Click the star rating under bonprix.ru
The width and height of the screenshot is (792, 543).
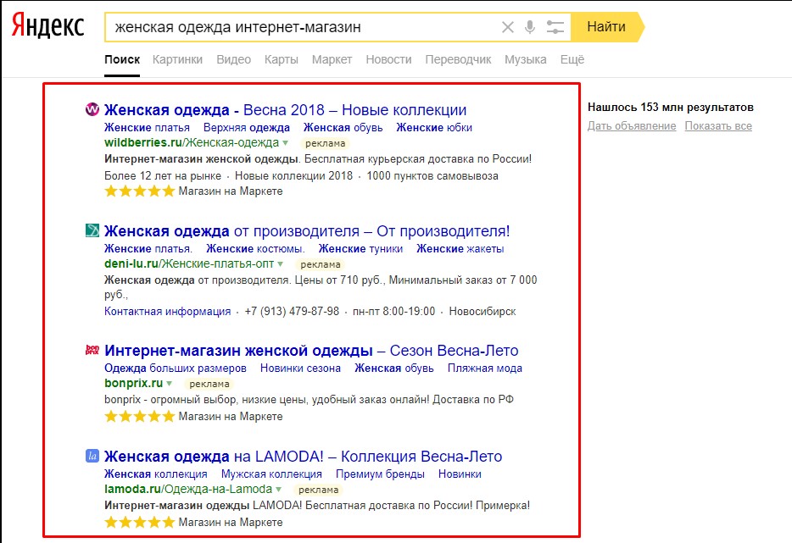(x=139, y=416)
